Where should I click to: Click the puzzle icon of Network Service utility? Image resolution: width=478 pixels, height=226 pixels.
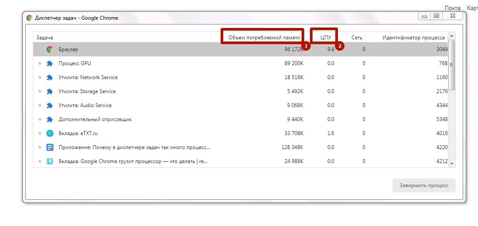coord(50,77)
